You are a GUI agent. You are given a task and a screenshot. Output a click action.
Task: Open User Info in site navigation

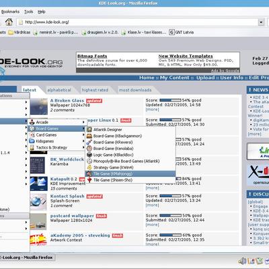click(x=231, y=77)
